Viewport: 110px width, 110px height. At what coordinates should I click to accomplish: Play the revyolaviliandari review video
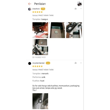(40, 101)
